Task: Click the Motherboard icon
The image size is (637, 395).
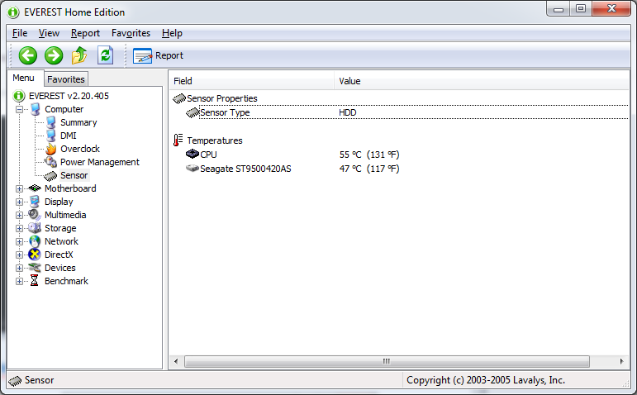Action: [35, 188]
